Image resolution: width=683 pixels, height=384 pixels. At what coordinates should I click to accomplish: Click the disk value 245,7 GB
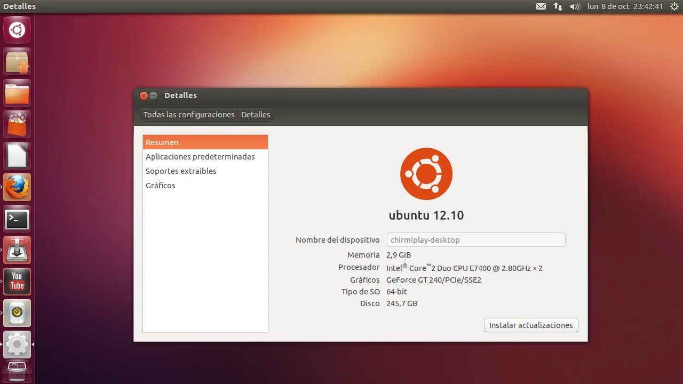[402, 303]
